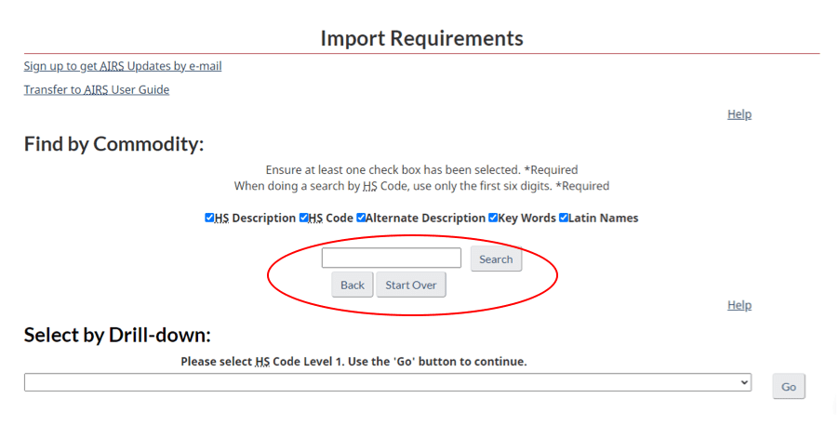Click the Back button
This screenshot has width=840, height=425.
pos(352,285)
